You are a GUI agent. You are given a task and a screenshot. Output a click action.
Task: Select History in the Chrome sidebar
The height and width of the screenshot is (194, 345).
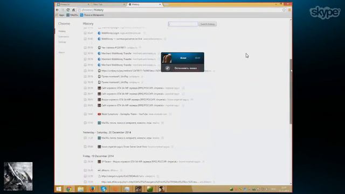(62, 31)
